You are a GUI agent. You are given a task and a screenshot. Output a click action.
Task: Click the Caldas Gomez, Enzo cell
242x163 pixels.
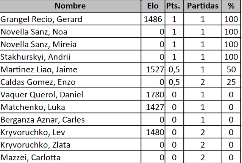[x=70, y=81]
